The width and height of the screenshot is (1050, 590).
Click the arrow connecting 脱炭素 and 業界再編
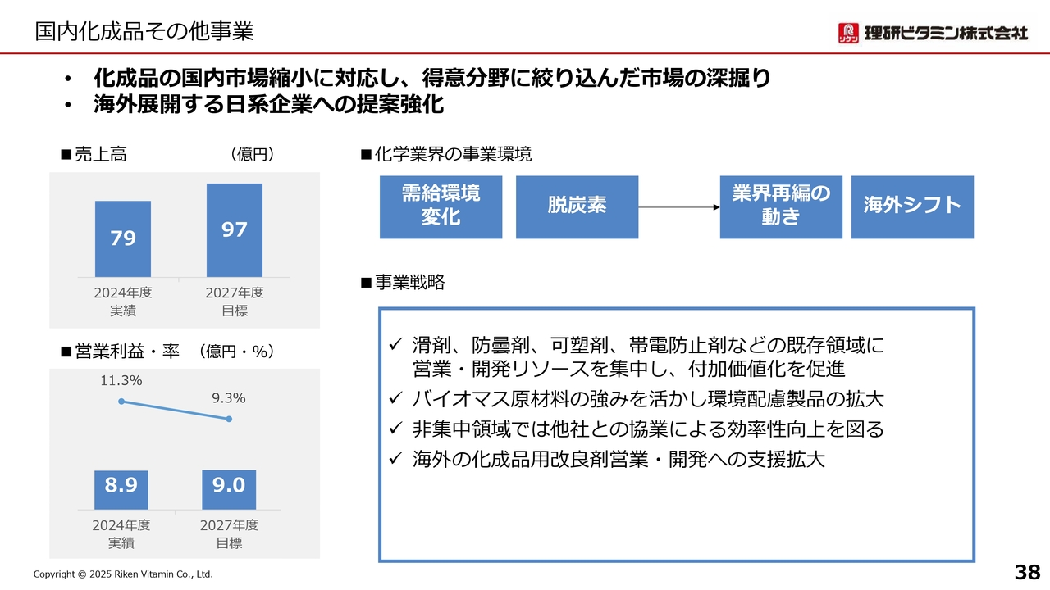click(679, 207)
